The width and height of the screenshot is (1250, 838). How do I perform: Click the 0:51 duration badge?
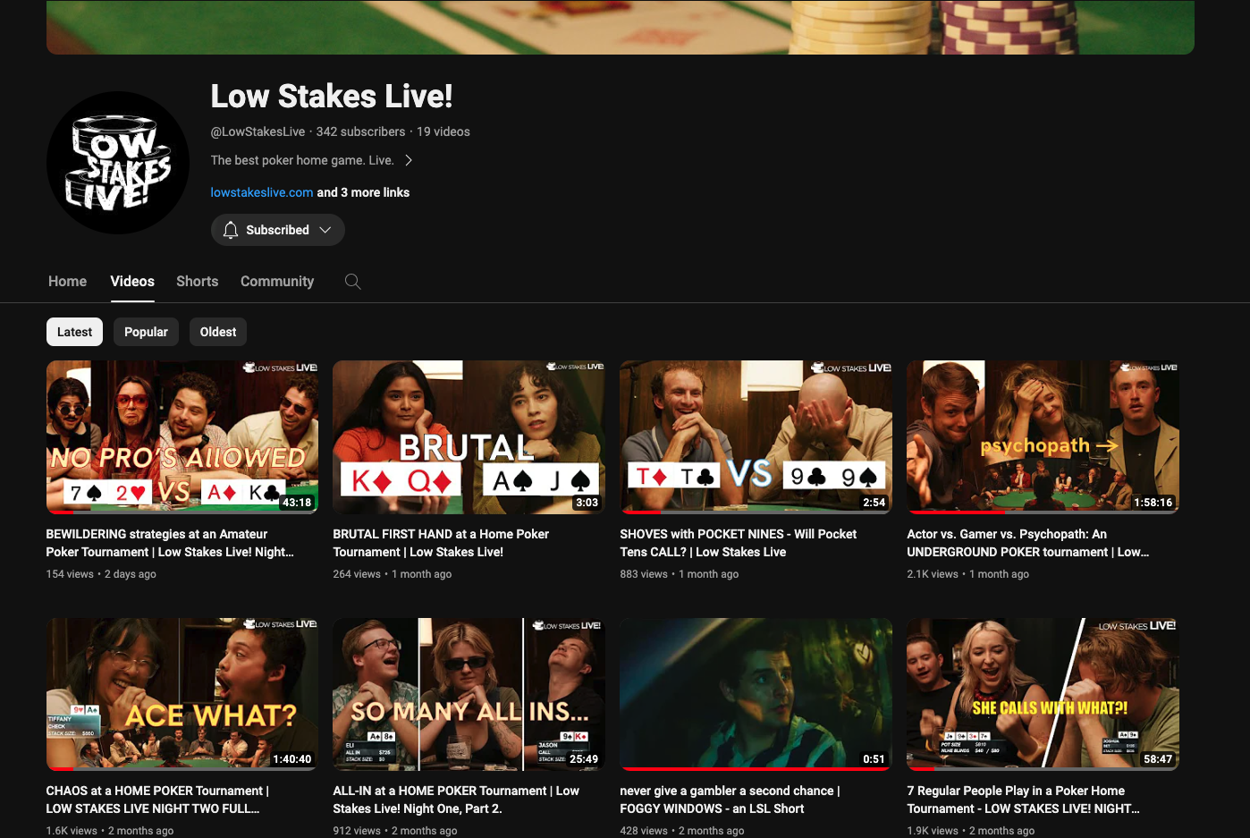(x=874, y=759)
